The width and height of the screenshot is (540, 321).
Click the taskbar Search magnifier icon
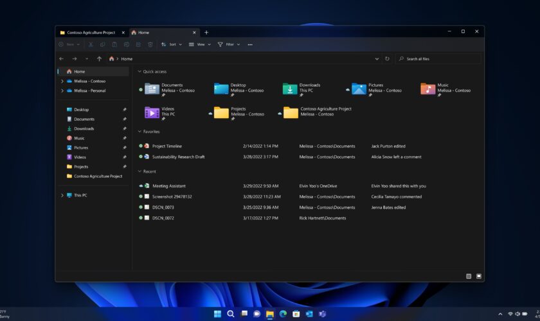click(231, 314)
